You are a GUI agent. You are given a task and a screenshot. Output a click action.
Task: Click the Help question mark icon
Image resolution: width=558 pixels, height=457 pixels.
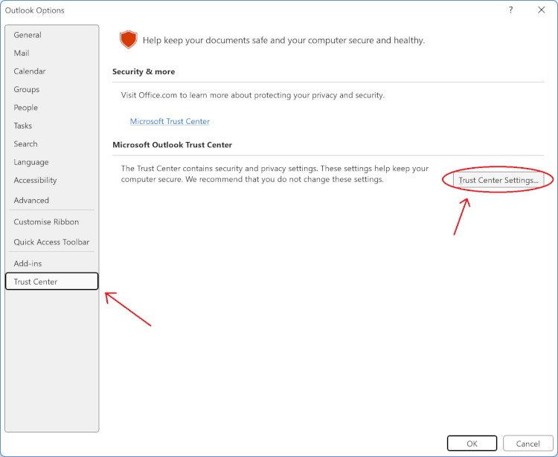[x=510, y=10]
